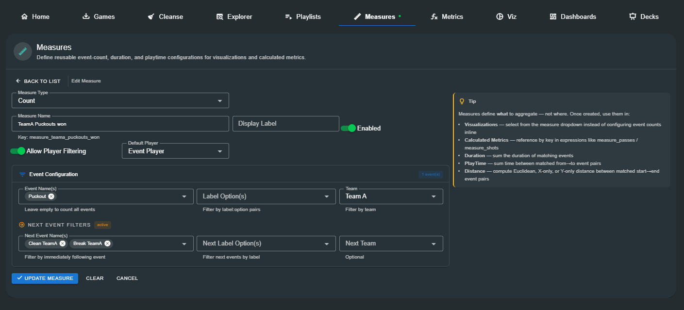Image resolution: width=684 pixels, height=310 pixels.
Task: Click the Tip lightbulb icon
Action: [462, 101]
